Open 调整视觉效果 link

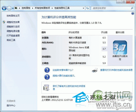(x=13, y=22)
